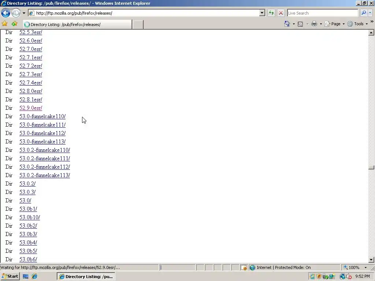Image resolution: width=375 pixels, height=281 pixels.
Task: Expand the Home button dropdown arrow
Action: 294,24
